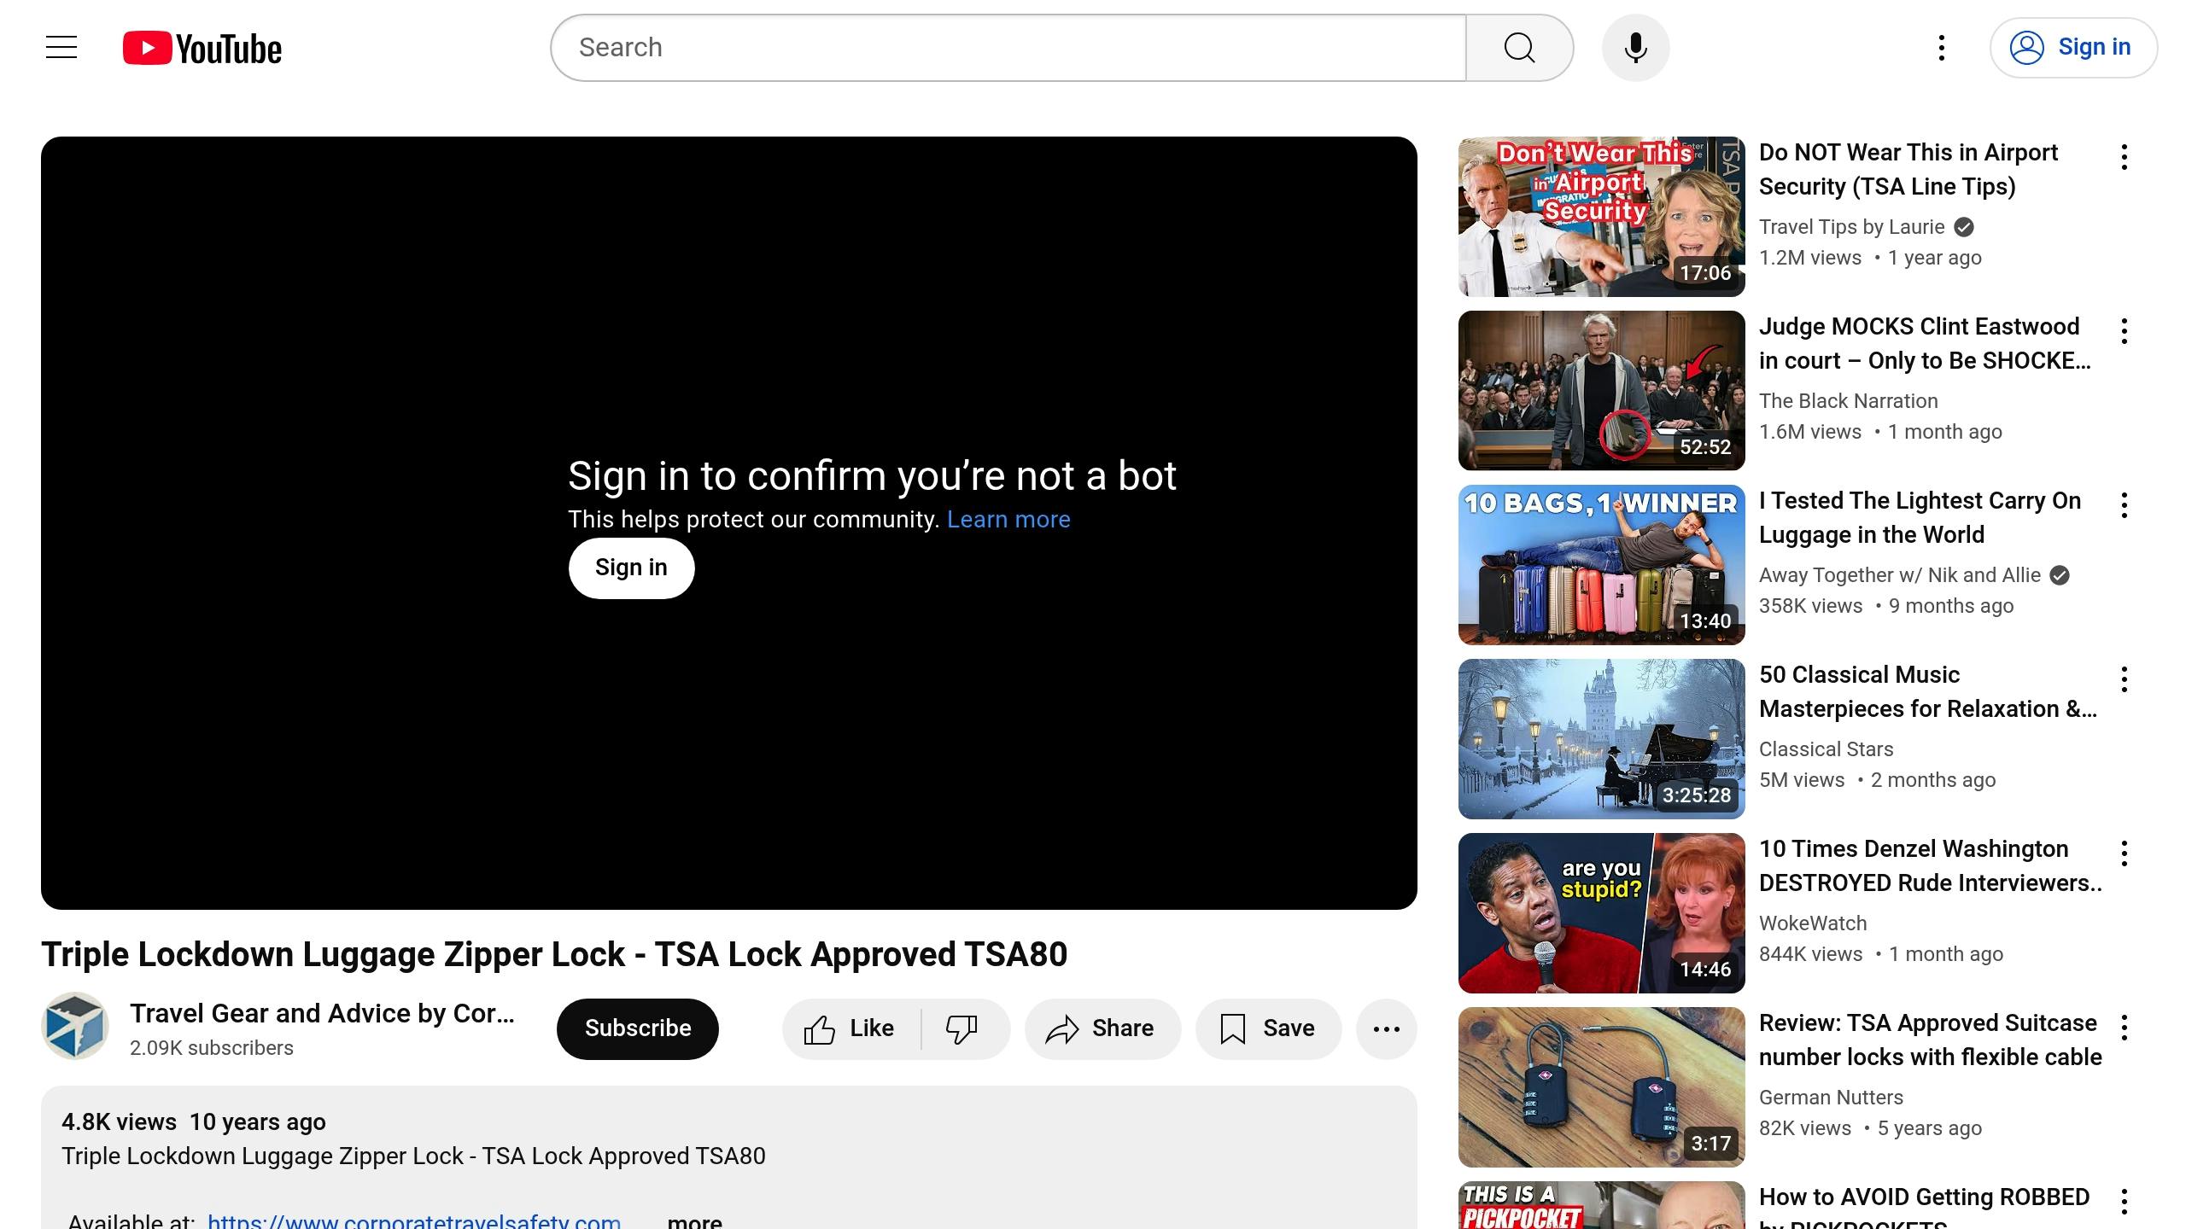The image size is (2186, 1229).
Task: Open THIS IS A PICKPOCKET thumbnail
Action: click(x=1601, y=1205)
